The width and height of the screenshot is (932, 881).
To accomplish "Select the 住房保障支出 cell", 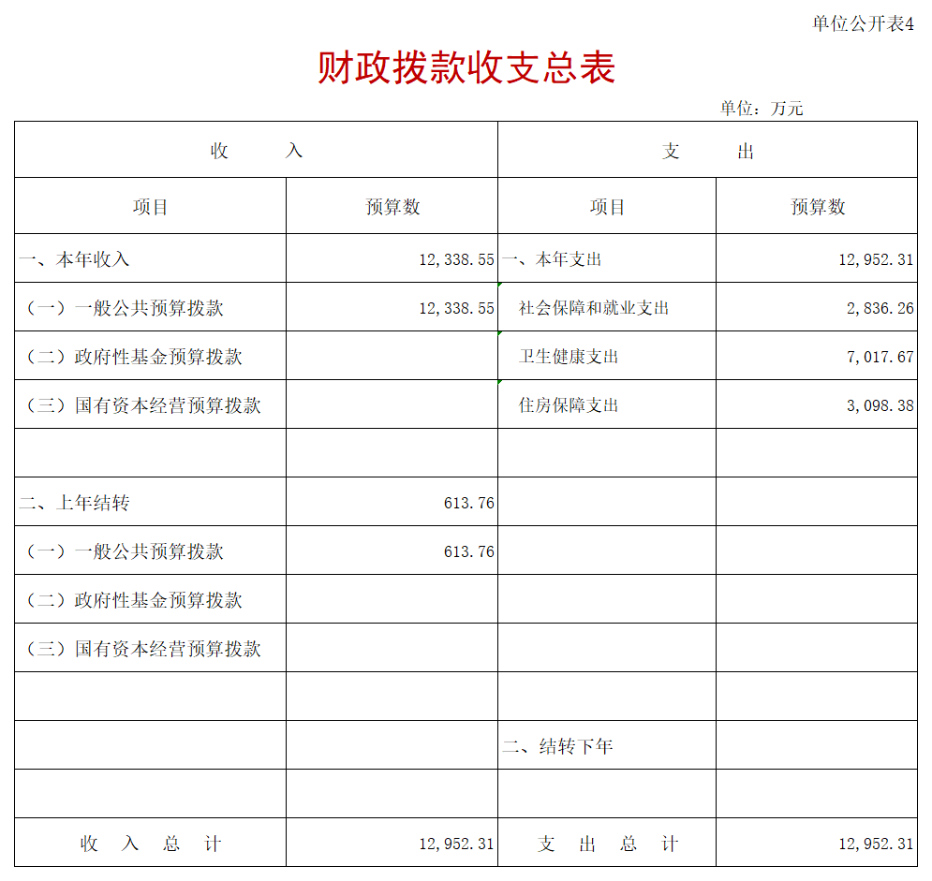I will [x=569, y=405].
